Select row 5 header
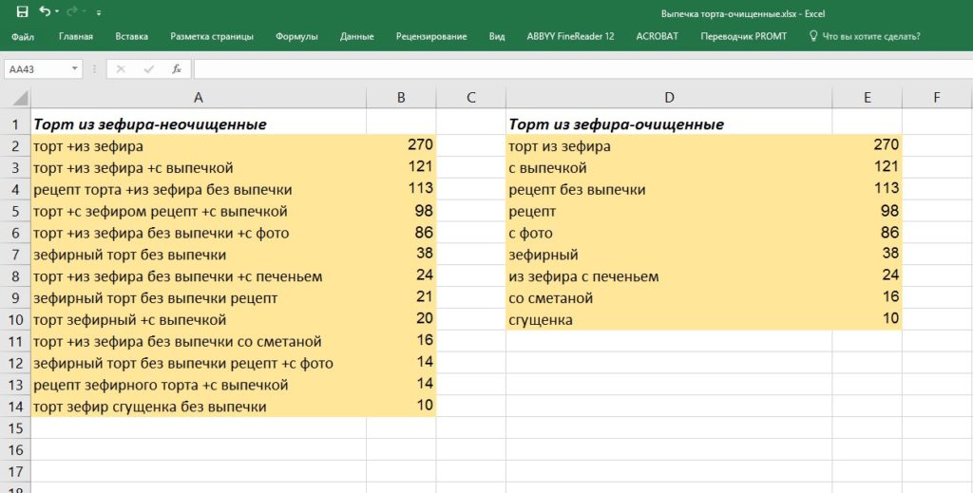 pyautogui.click(x=15, y=211)
